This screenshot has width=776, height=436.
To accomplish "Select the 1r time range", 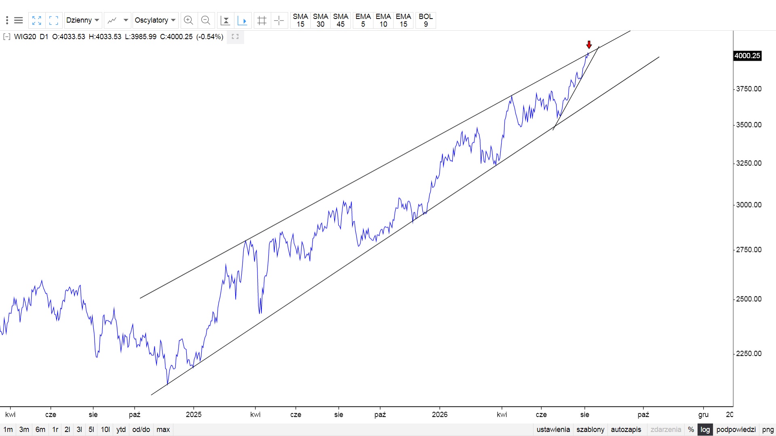I will point(55,430).
